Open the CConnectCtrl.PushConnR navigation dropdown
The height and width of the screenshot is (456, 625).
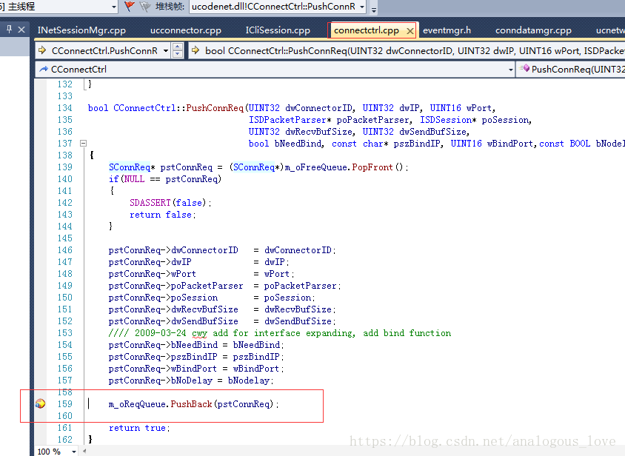click(x=166, y=50)
